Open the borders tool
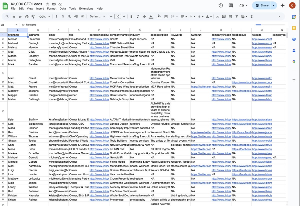 tap(166, 16)
